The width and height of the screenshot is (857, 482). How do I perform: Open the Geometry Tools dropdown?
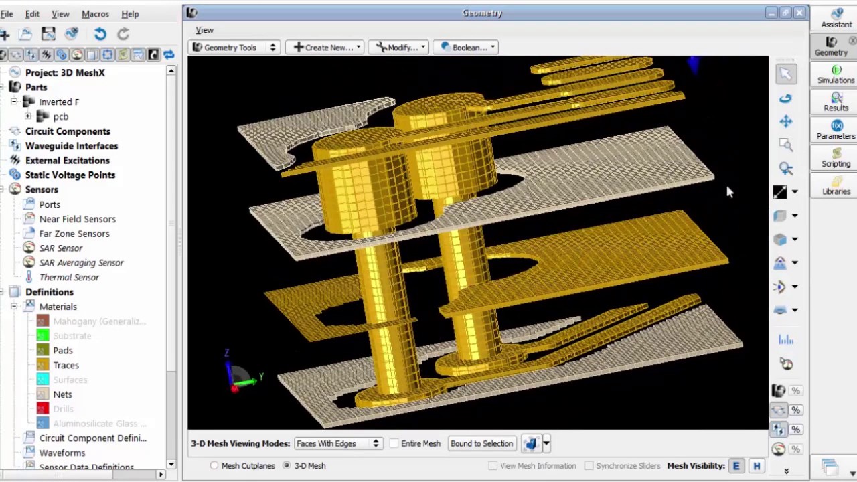234,48
